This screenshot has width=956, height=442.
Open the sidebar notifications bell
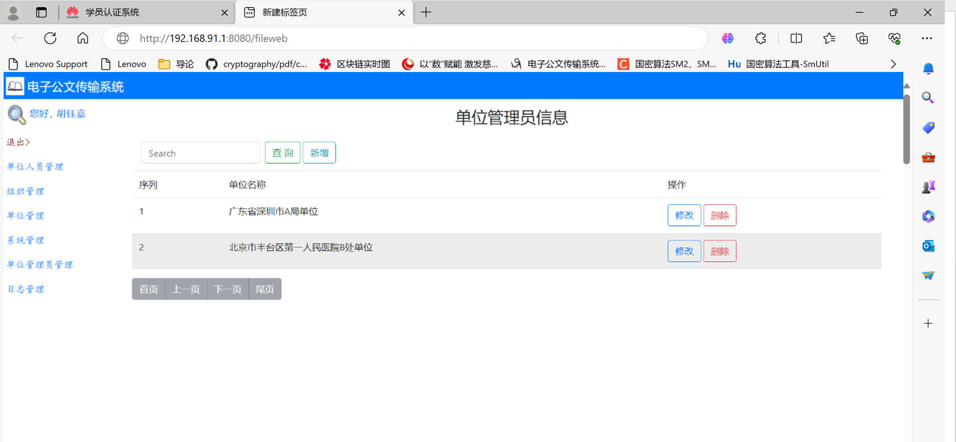(x=928, y=68)
